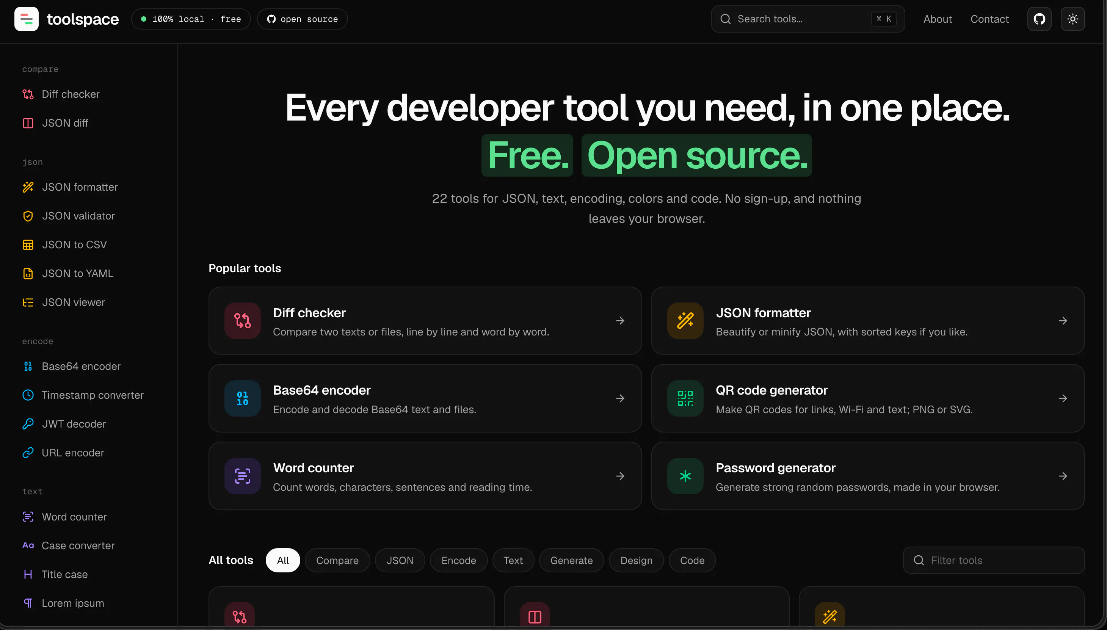Image resolution: width=1107 pixels, height=630 pixels.
Task: Click the Word counter icon in sidebar
Action: (x=28, y=517)
